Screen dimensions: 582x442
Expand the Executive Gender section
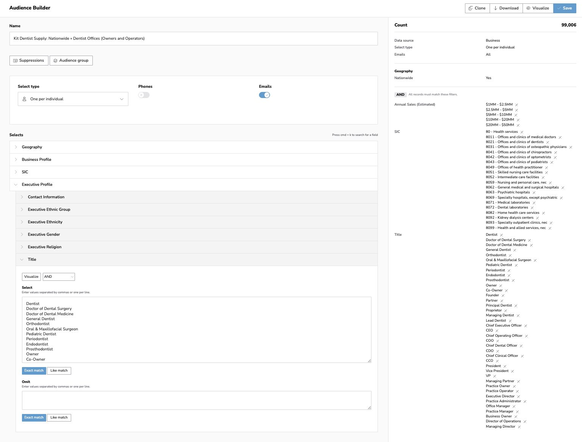[44, 235]
